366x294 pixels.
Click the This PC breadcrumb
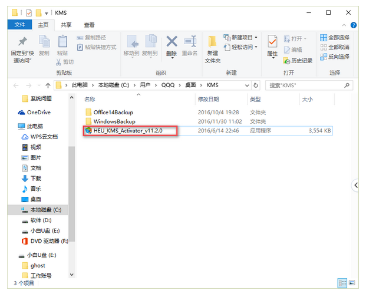80,85
